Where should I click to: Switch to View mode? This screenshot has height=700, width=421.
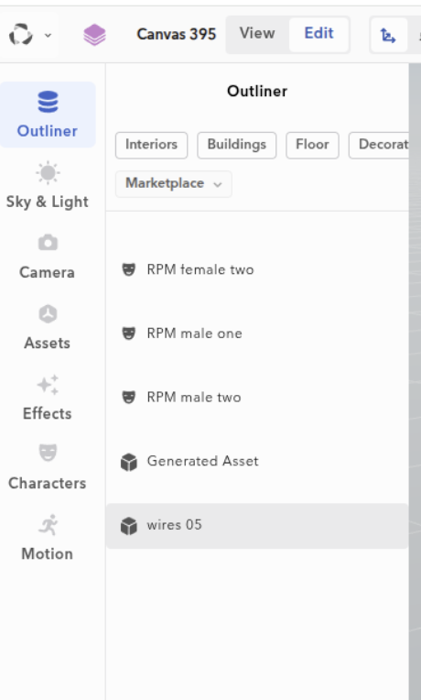257,34
